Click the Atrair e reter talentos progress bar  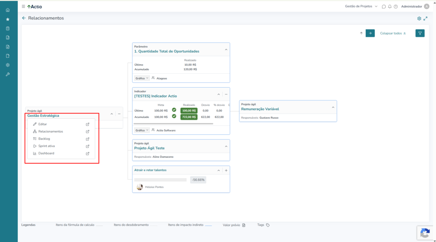pos(160,180)
